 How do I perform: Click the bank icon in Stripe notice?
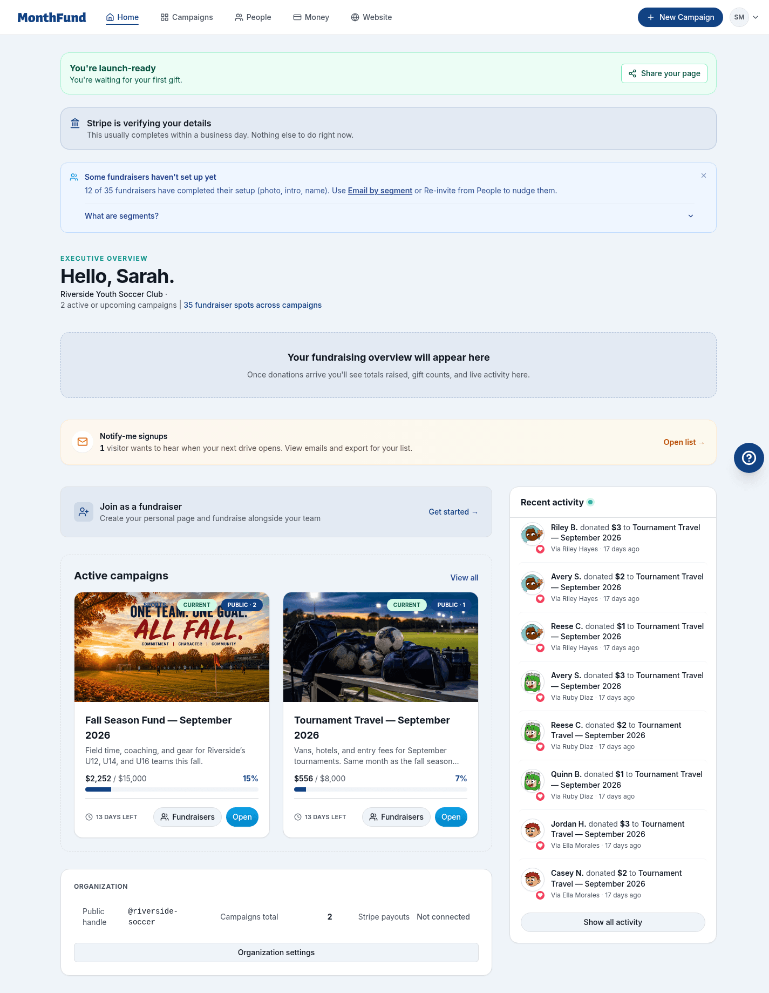75,123
